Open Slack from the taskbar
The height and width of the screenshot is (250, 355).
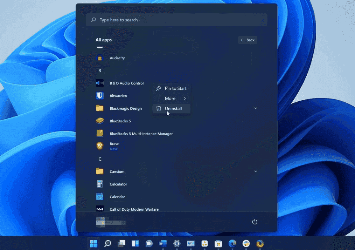pyautogui.click(x=246, y=244)
